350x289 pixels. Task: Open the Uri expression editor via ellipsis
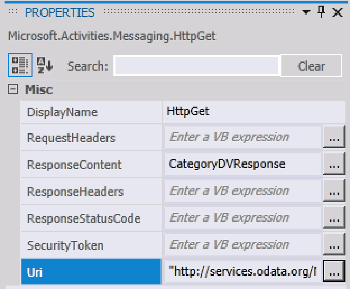click(335, 271)
